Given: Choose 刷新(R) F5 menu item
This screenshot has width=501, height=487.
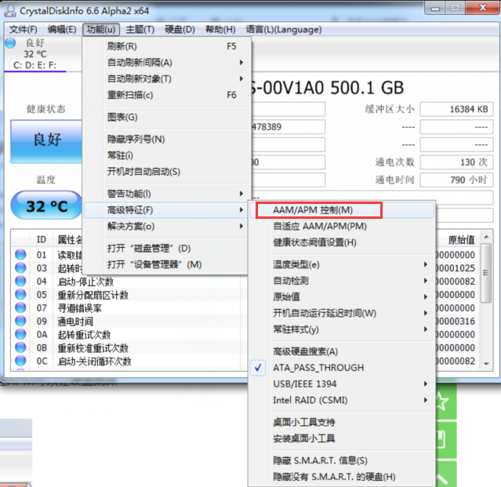Looking at the screenshot, I should coord(166,46).
